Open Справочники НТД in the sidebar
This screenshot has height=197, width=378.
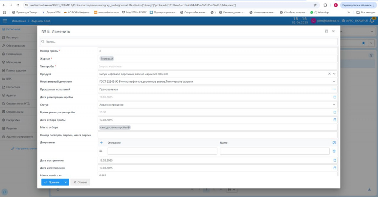click(x=18, y=104)
